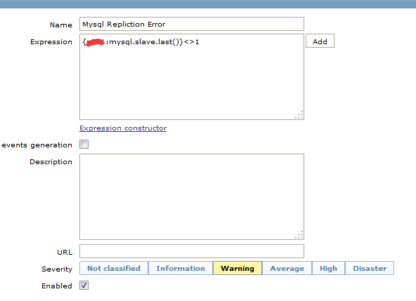Click the Add expression button
Viewport: 416px width, 301px height.
(320, 41)
